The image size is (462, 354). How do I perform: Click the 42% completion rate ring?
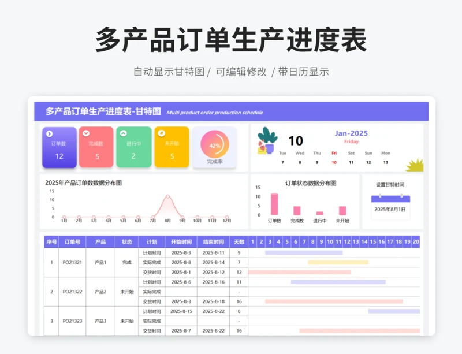[215, 144]
